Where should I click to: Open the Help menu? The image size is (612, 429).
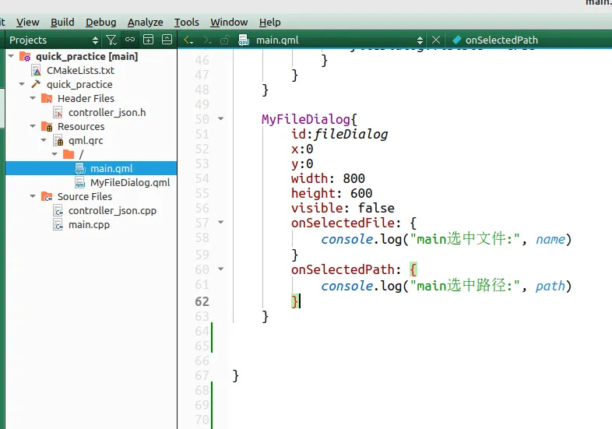click(269, 23)
